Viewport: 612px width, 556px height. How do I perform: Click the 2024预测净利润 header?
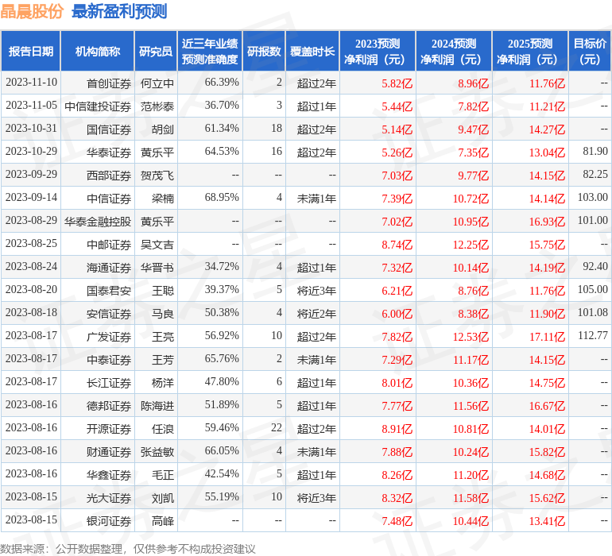(x=454, y=51)
